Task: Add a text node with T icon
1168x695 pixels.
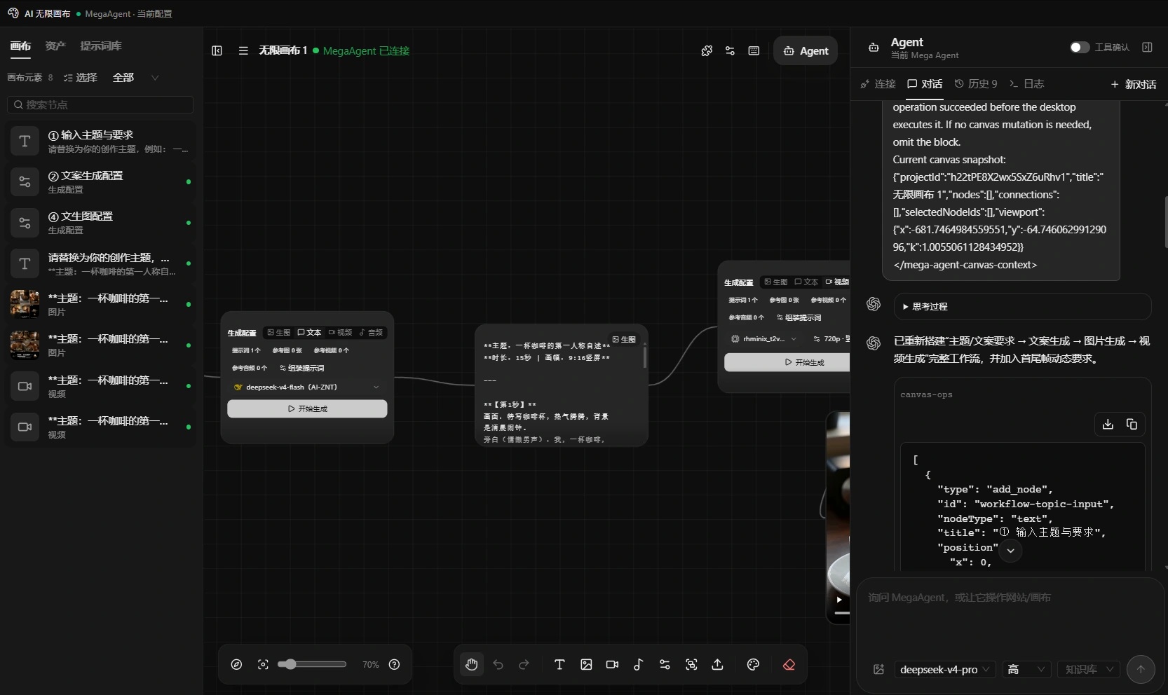Action: point(559,664)
